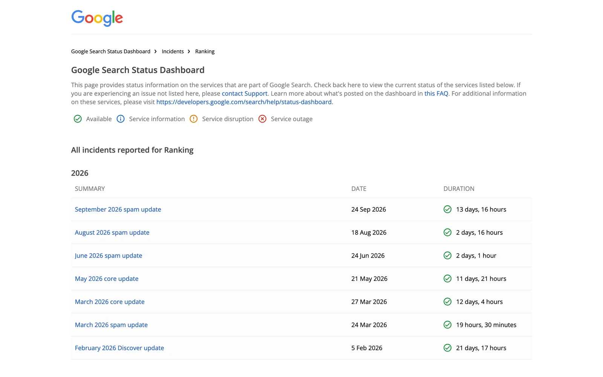Click date 27 Mar 2026
Image resolution: width=603 pixels, height=377 pixels.
click(x=369, y=302)
